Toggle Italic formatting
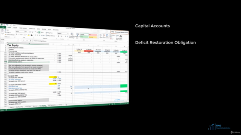This screenshot has height=135, width=241. click(19, 34)
